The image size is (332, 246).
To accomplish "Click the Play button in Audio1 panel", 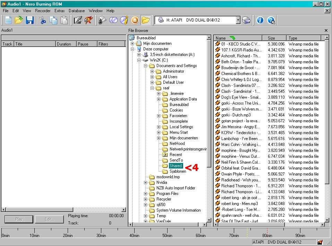I will click(x=19, y=219).
